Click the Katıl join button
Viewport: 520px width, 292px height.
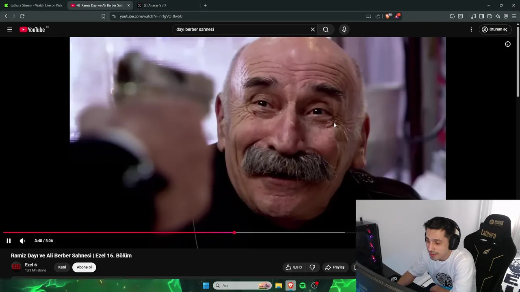tap(62, 267)
